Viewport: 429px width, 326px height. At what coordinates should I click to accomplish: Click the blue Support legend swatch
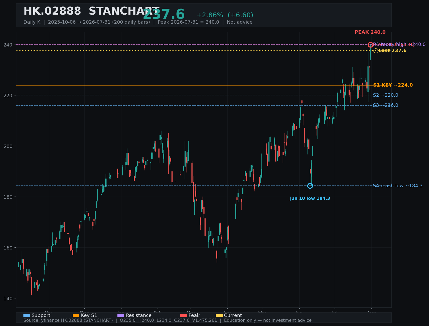coord(27,315)
